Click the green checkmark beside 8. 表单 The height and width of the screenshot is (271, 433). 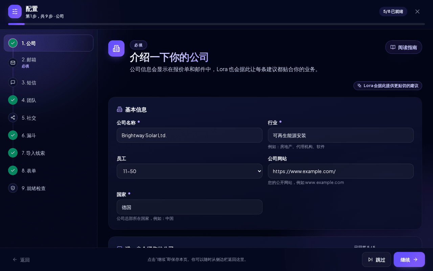[x=13, y=170]
